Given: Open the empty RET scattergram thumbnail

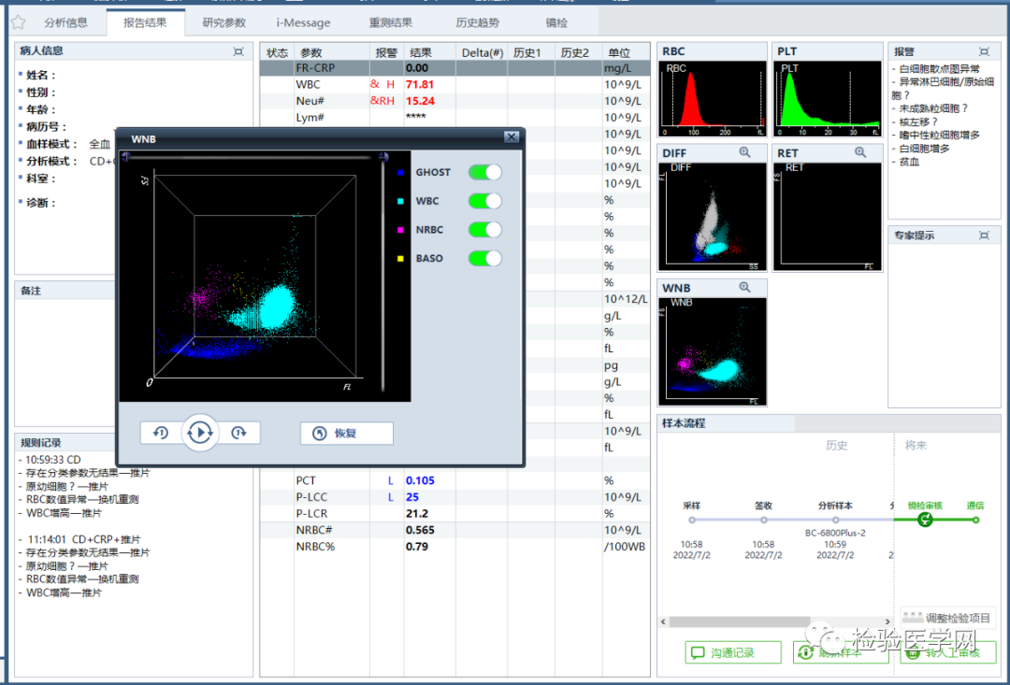Looking at the screenshot, I should click(x=827, y=216).
